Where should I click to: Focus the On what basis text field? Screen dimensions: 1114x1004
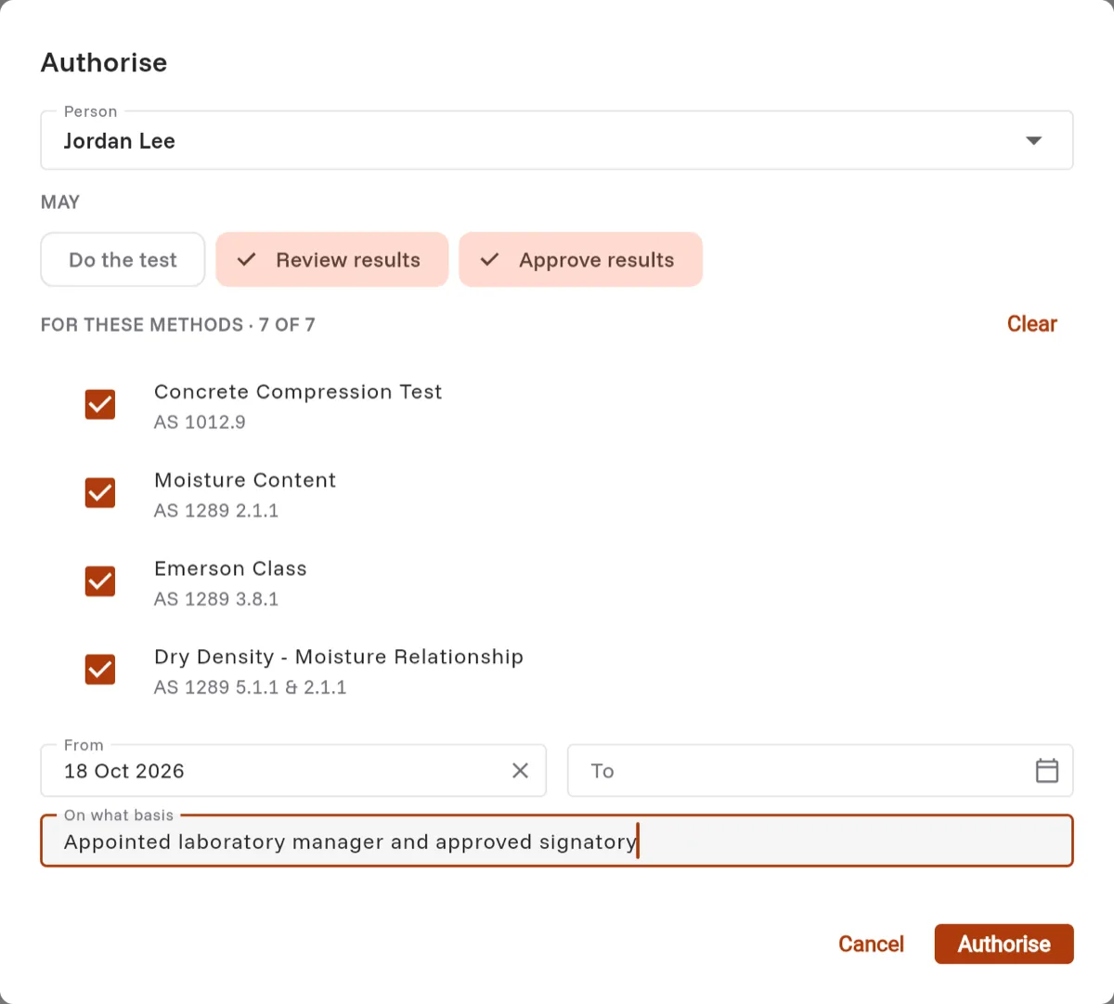click(x=557, y=841)
